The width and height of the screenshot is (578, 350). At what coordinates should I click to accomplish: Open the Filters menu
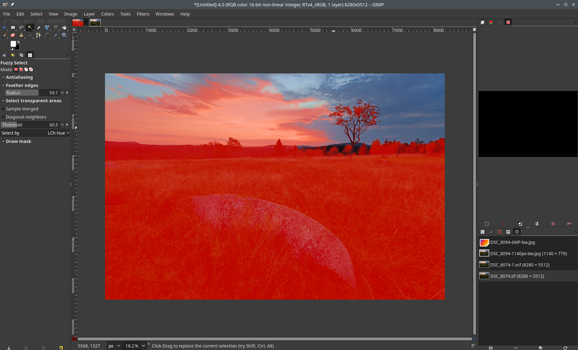tap(142, 14)
